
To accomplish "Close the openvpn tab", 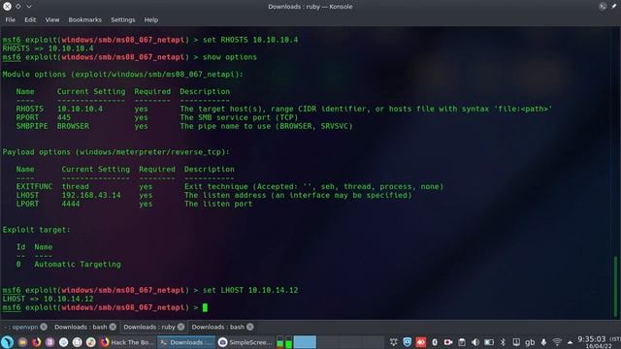I will pos(44,327).
